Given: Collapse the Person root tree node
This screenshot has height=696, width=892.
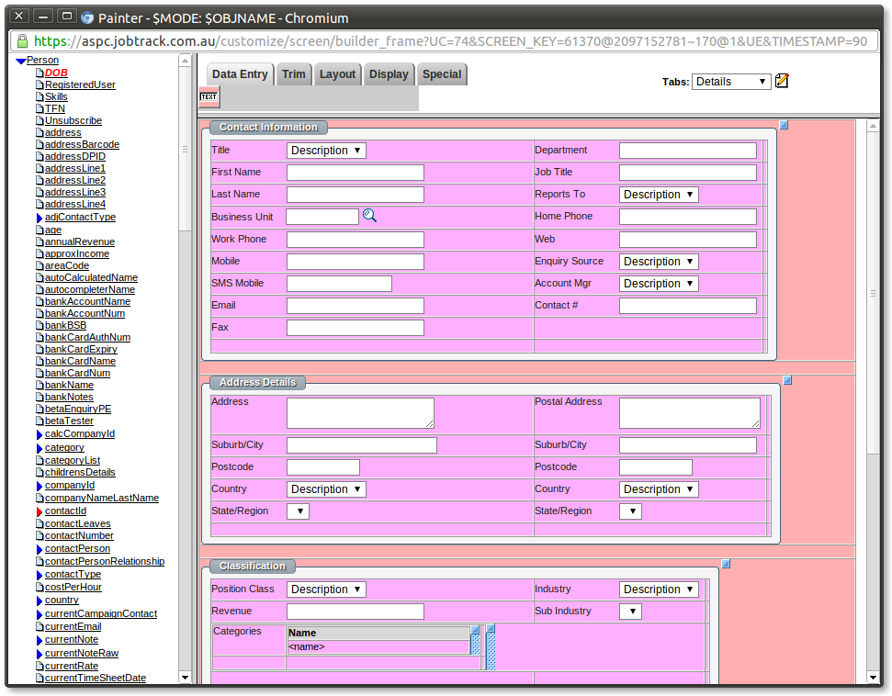Looking at the screenshot, I should (x=21, y=61).
